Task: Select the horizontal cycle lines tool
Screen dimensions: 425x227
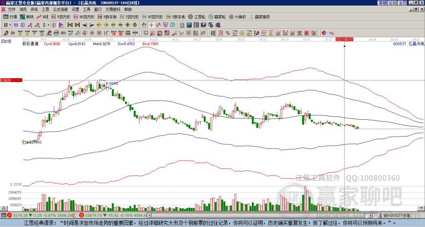Action: (13, 33)
